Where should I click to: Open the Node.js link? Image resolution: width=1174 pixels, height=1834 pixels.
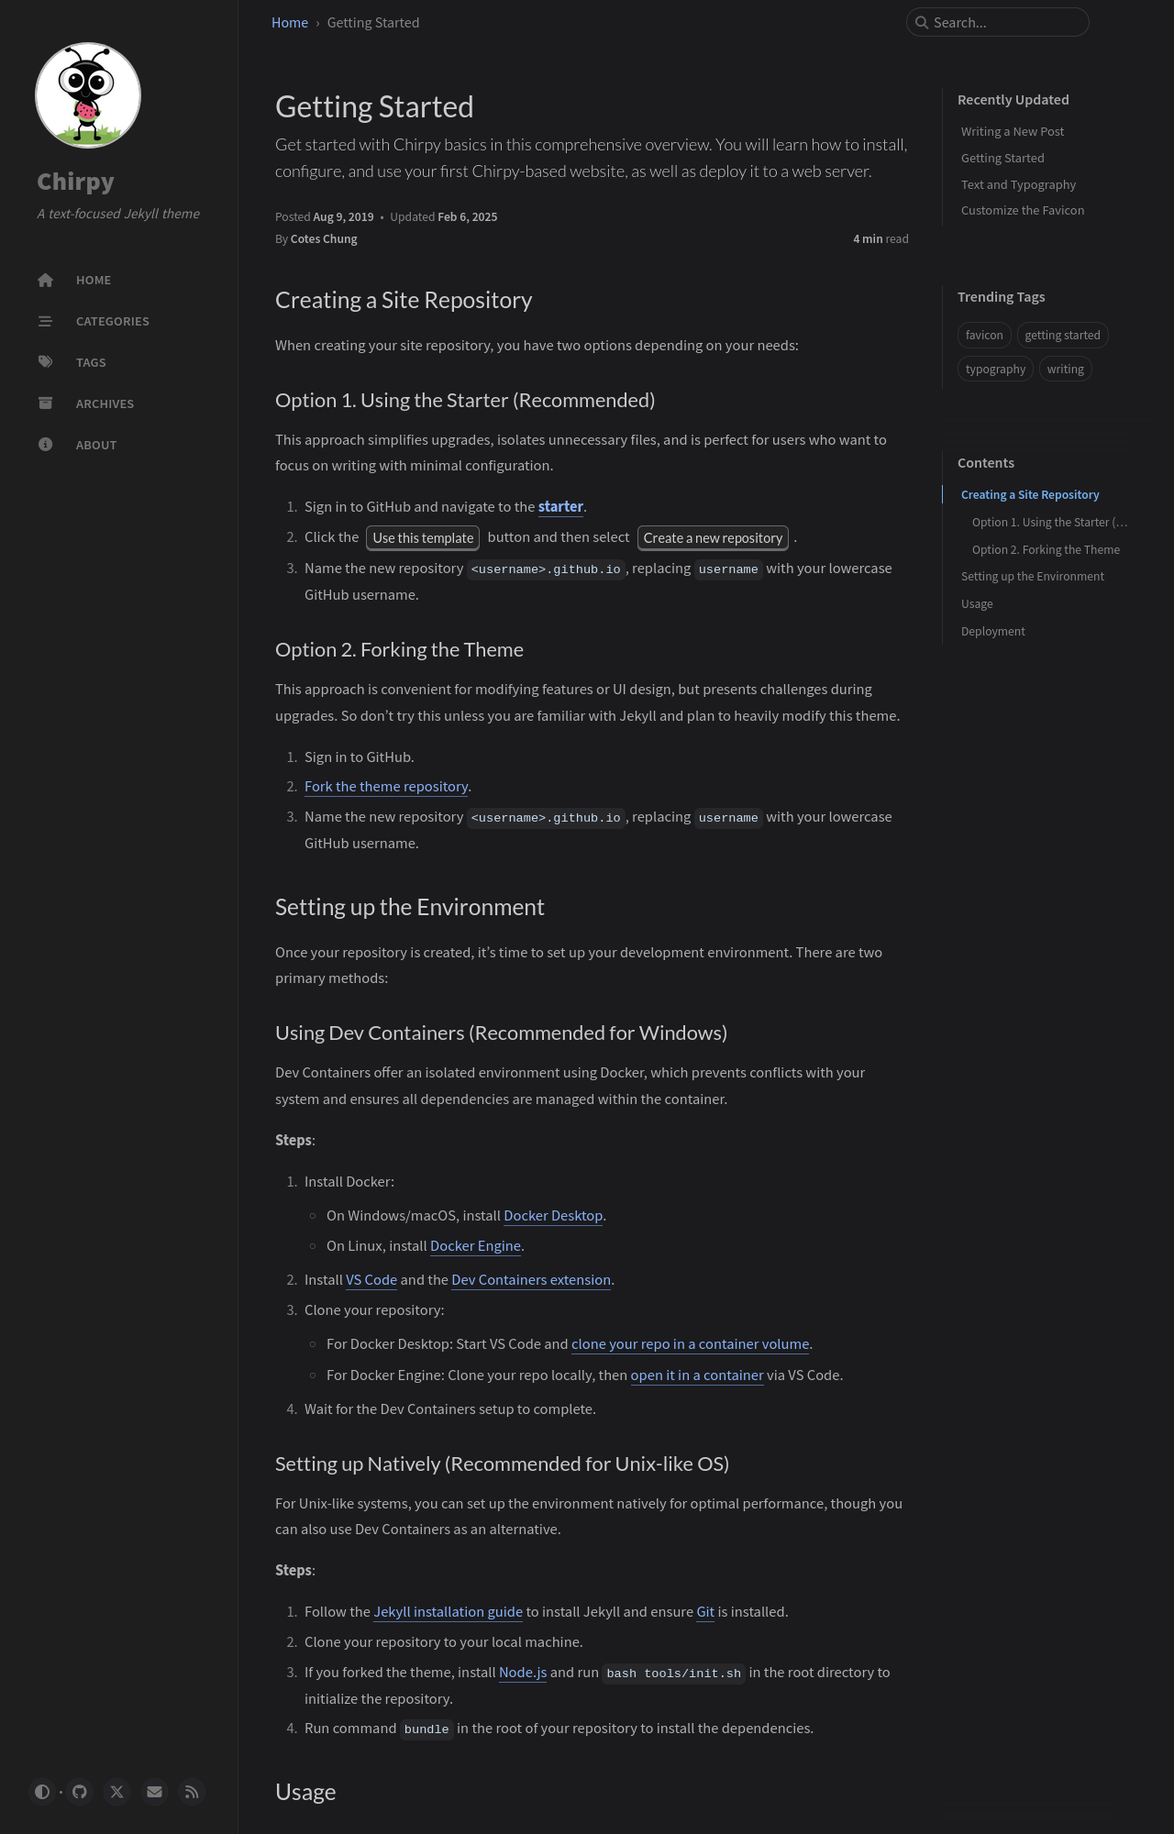tap(523, 1673)
